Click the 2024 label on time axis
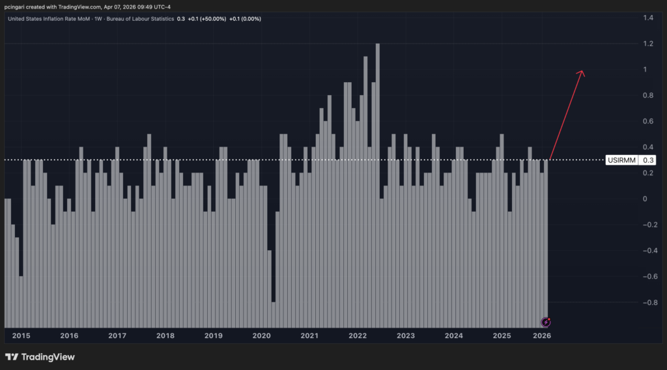Screen dimensions: 667x370 pos(454,335)
